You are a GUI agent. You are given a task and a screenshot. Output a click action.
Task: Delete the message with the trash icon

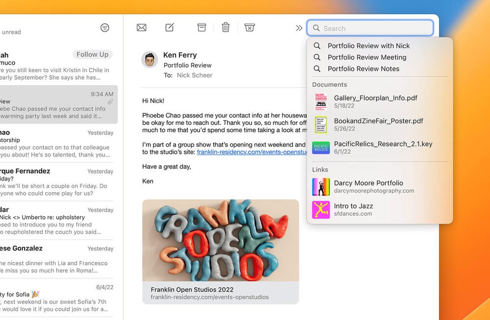tap(225, 27)
